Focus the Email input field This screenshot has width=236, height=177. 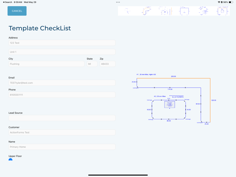pos(62,83)
